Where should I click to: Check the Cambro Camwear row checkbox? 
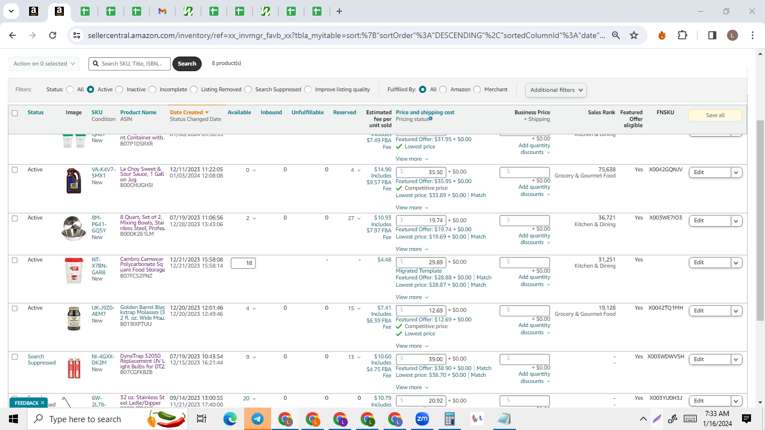point(15,260)
